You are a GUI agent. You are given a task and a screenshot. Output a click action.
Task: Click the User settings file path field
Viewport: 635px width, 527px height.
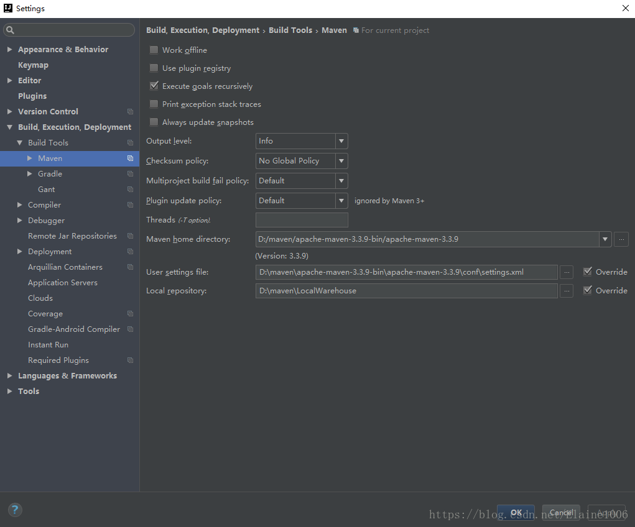[x=407, y=272]
